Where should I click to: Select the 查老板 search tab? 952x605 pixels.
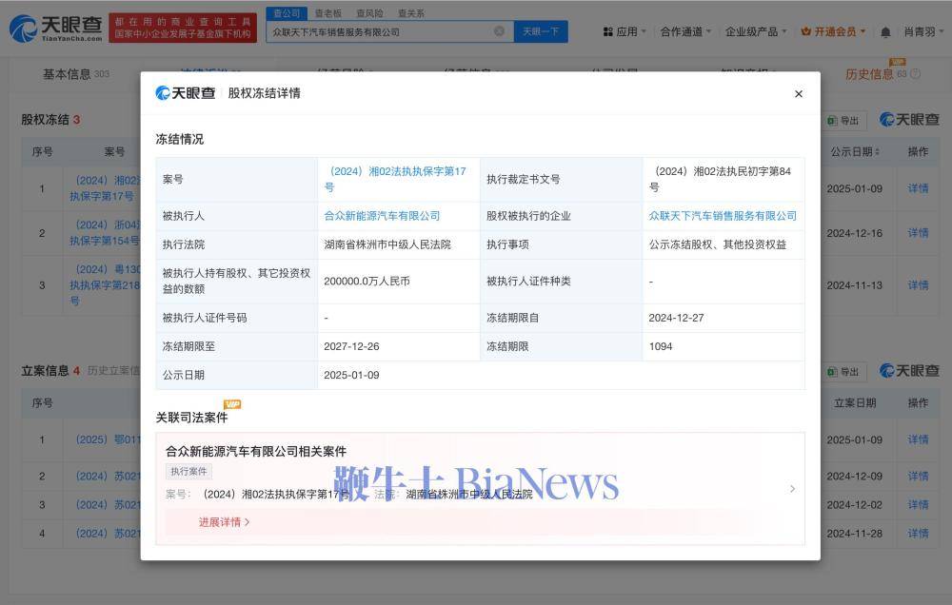[x=327, y=12]
